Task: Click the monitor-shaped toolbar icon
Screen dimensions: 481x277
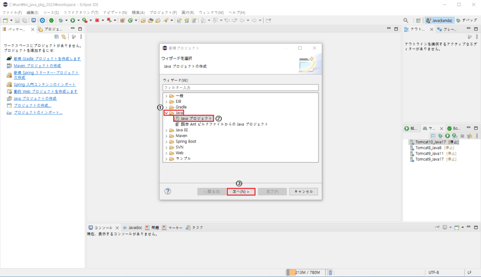Action: [33, 21]
